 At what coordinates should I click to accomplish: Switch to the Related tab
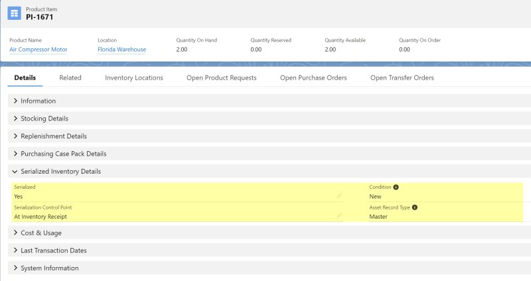(70, 78)
